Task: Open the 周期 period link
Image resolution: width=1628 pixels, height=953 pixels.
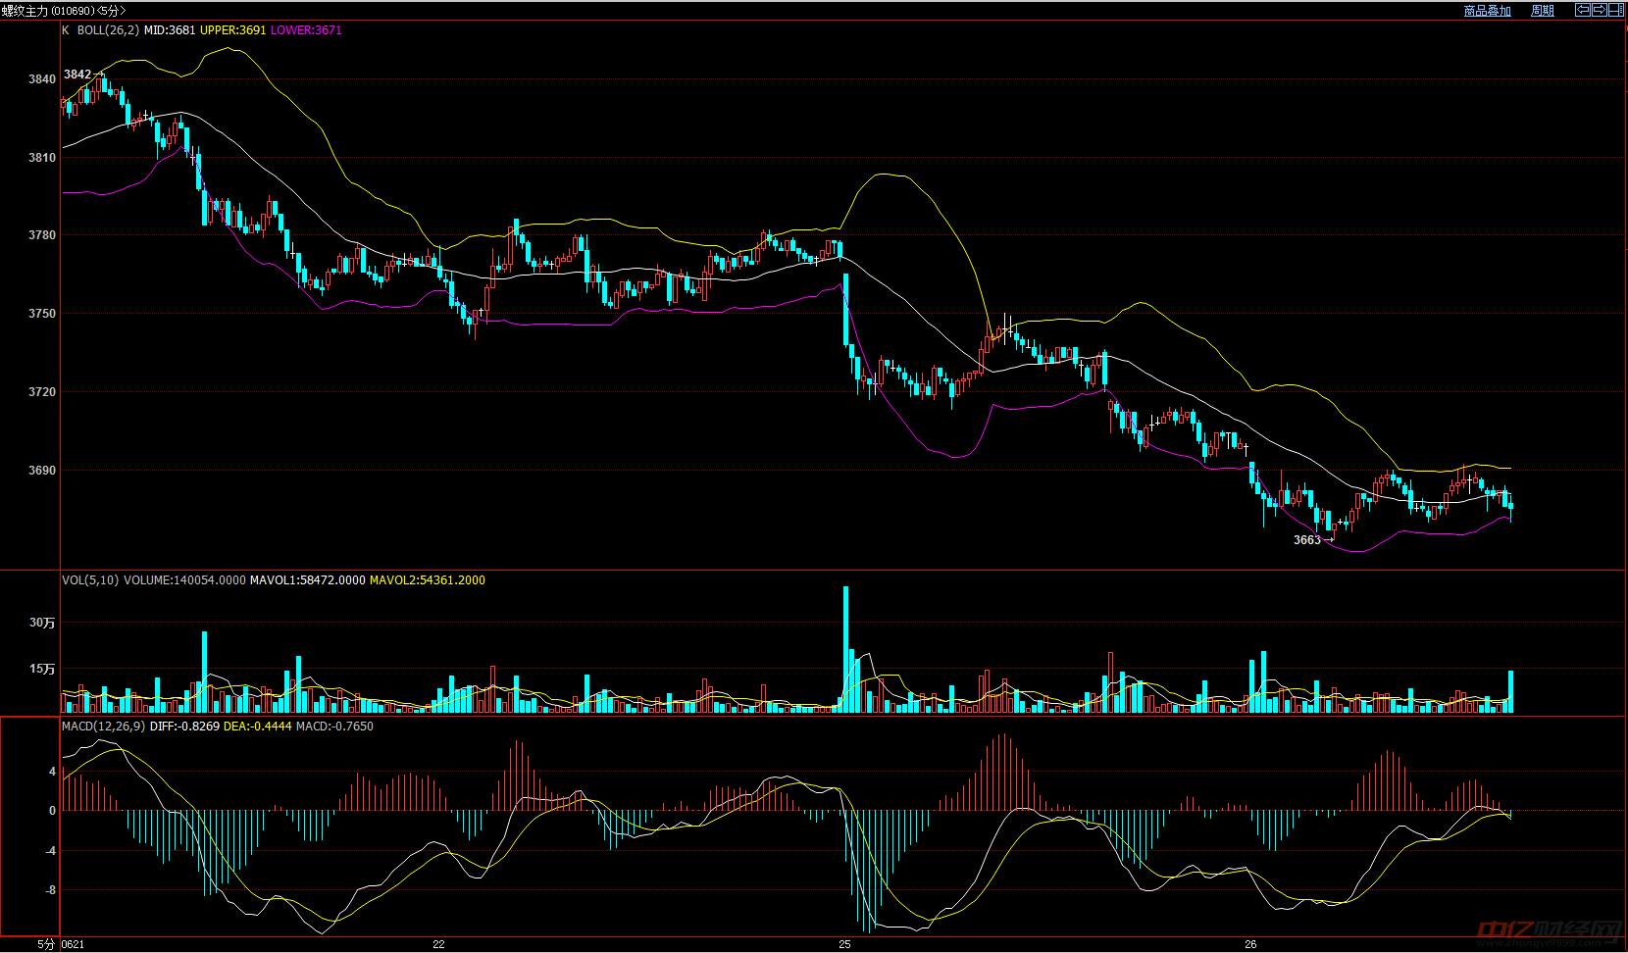Action: pyautogui.click(x=1543, y=11)
